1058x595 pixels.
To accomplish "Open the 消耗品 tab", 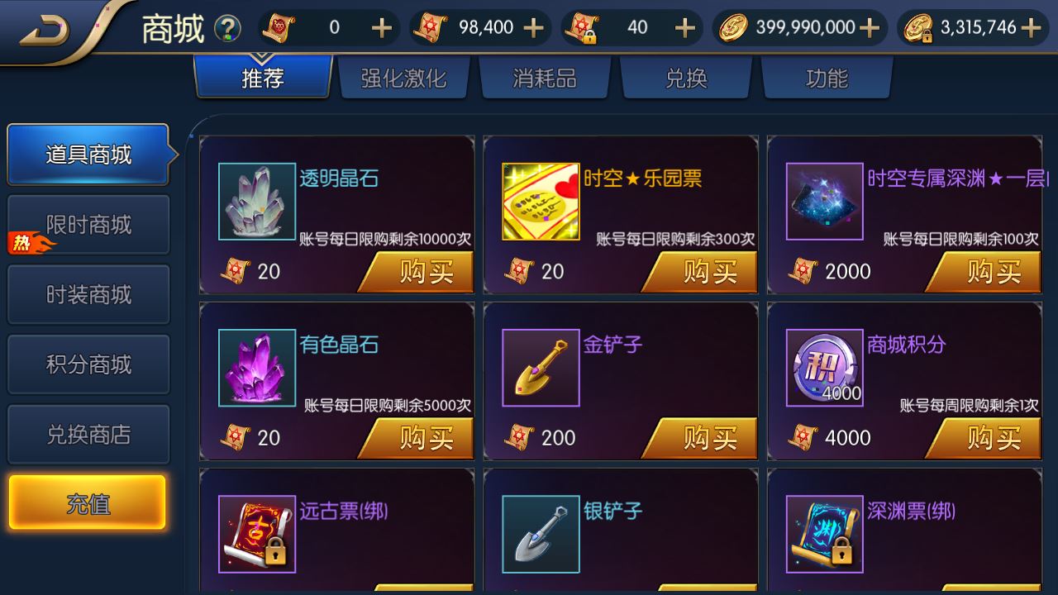I will (545, 79).
